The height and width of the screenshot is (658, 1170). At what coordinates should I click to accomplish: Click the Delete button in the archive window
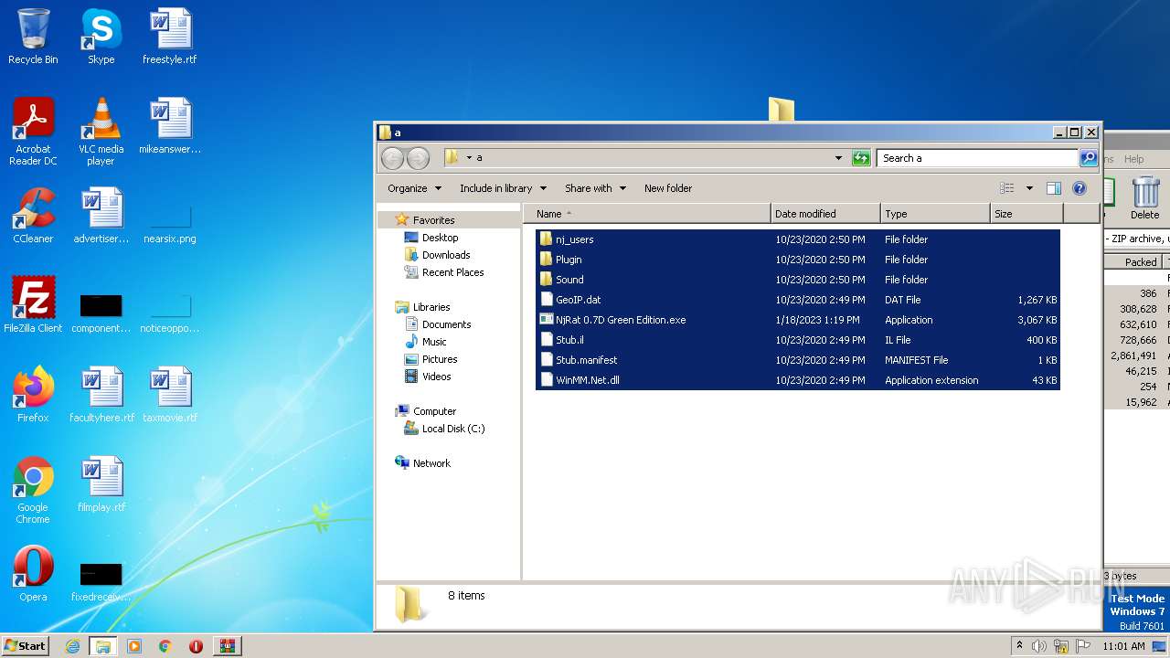click(1144, 198)
